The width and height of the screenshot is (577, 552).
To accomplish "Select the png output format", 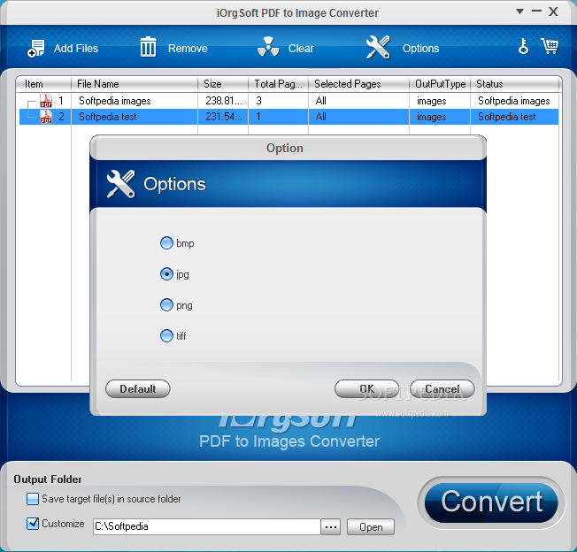I will coord(166,305).
